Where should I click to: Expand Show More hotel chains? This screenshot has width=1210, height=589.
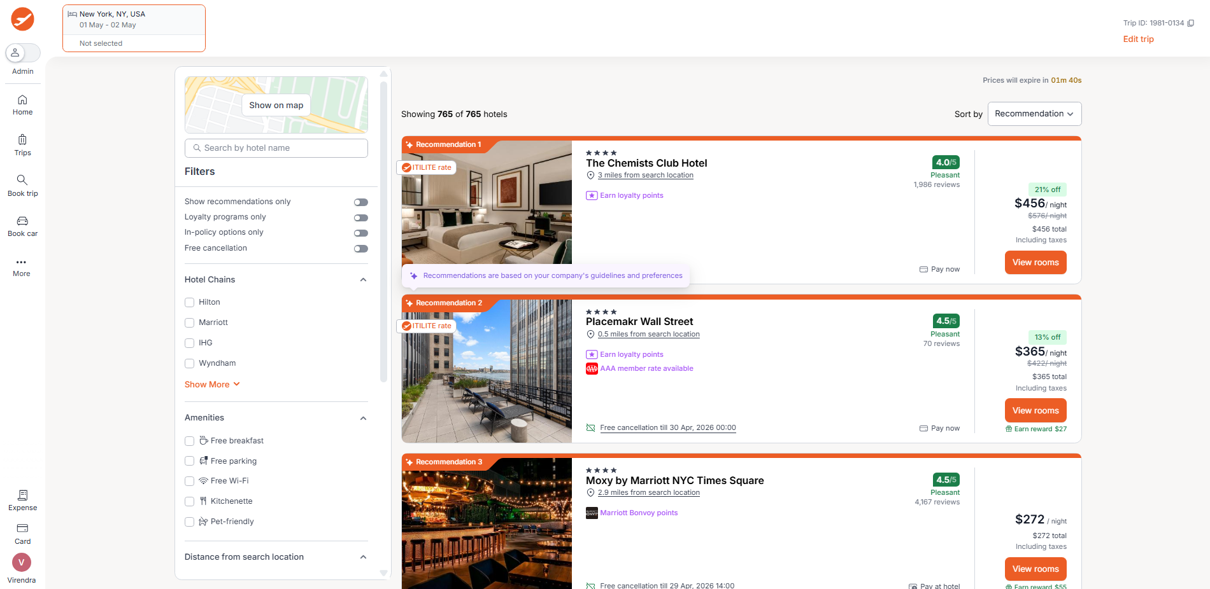212,385
